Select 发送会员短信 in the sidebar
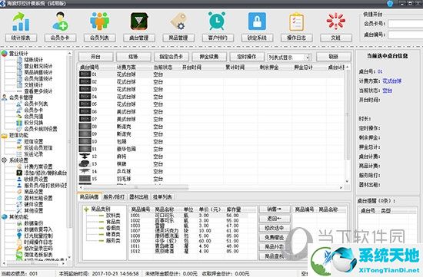The width and height of the screenshot is (423, 277). [38, 148]
